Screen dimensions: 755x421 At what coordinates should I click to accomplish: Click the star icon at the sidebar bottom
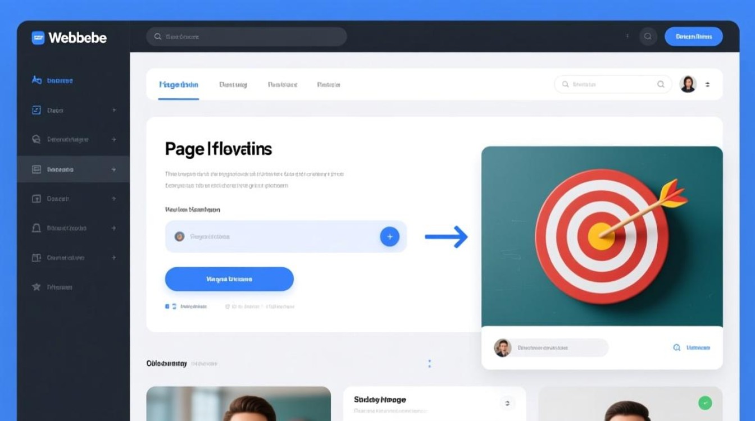[37, 287]
